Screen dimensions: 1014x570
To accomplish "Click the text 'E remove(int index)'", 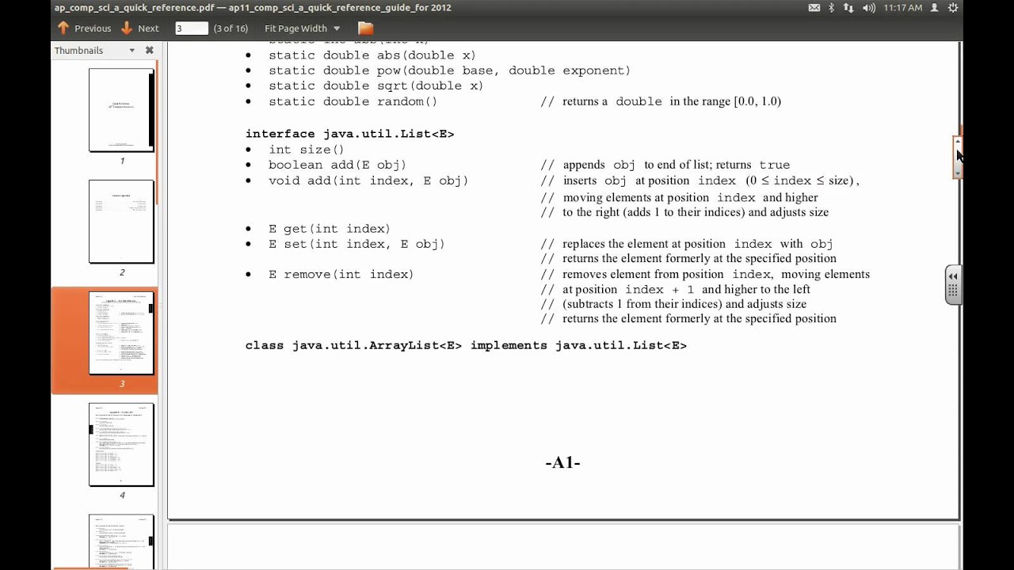I will pos(341,274).
